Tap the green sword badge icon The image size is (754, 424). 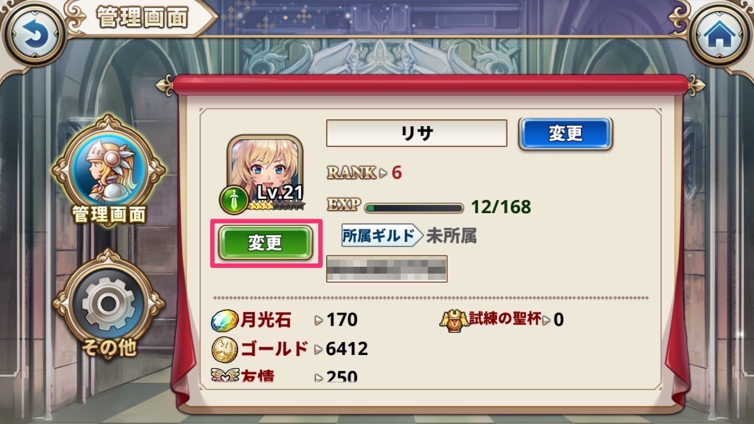(234, 200)
